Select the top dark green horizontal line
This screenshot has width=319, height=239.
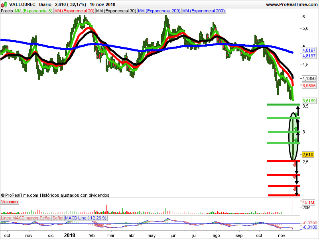pyautogui.click(x=282, y=104)
